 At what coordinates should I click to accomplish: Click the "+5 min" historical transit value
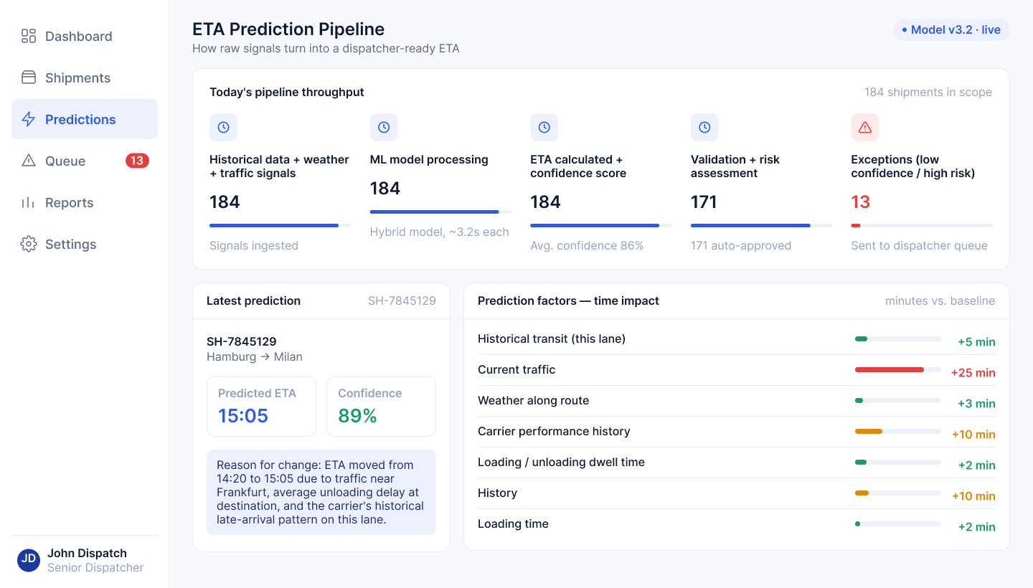(x=976, y=342)
